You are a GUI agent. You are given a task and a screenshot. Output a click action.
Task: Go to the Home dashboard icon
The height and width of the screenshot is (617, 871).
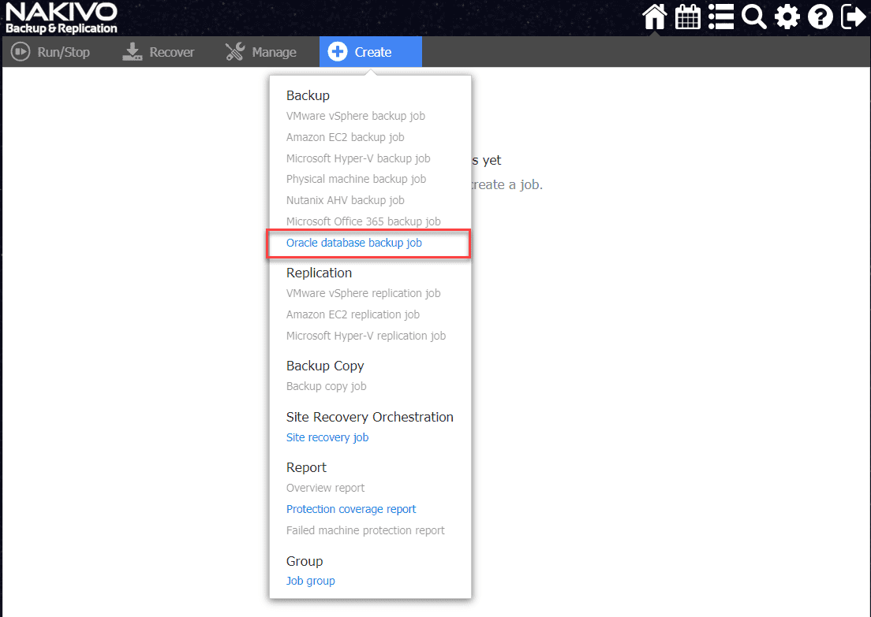(654, 17)
